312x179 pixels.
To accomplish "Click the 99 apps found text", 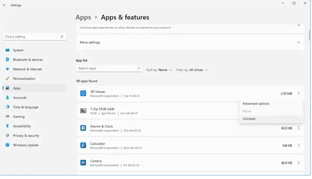I will tap(87, 81).
